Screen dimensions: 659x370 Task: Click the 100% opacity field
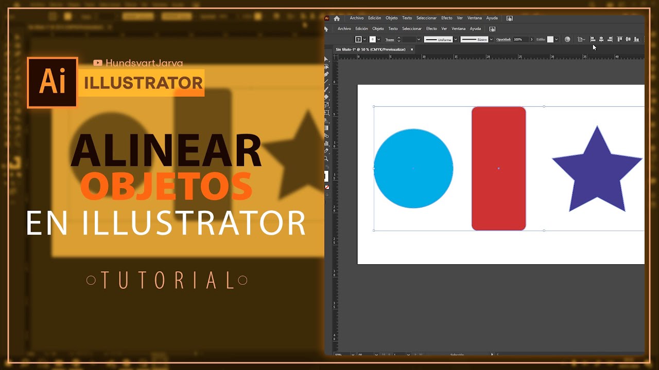(x=521, y=39)
